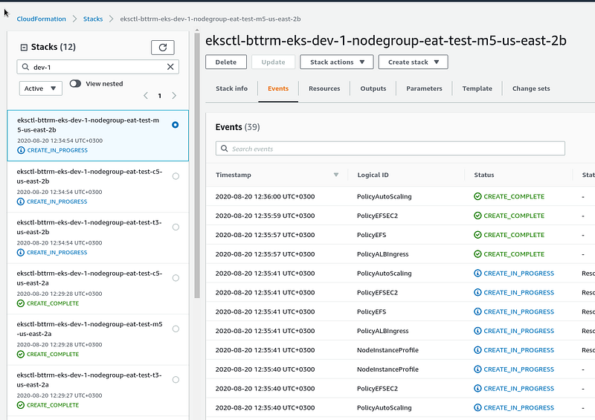
Task: Open the Active status filter dropdown
Action: [x=41, y=88]
